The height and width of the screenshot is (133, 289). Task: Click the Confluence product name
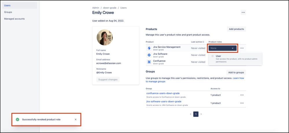(x=159, y=61)
